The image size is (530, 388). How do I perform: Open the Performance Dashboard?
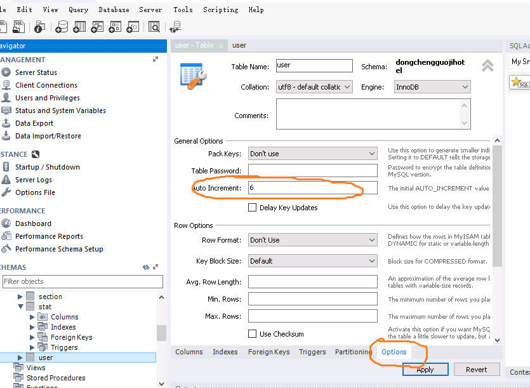(x=33, y=224)
